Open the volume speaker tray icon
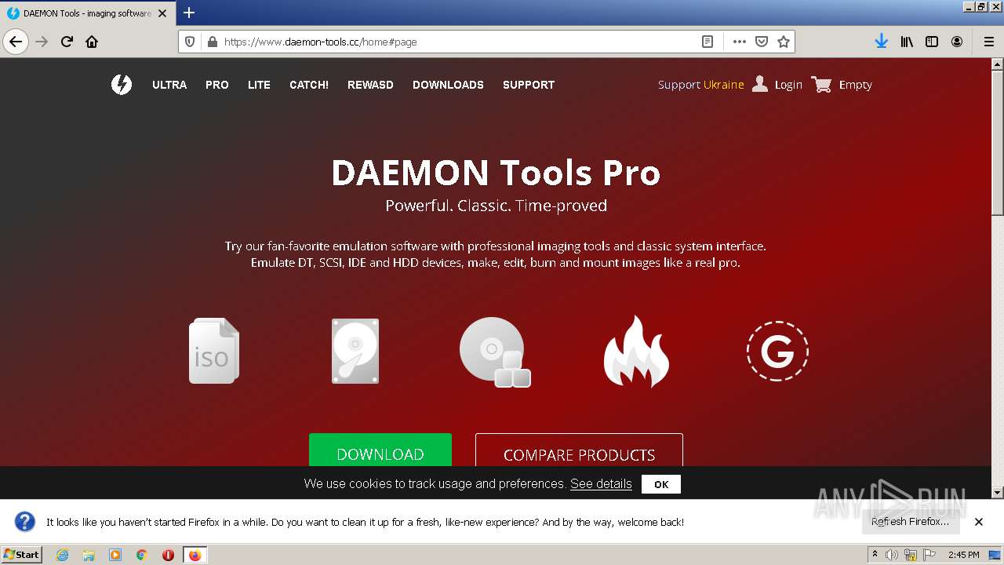This screenshot has height=565, width=1004. (892, 555)
